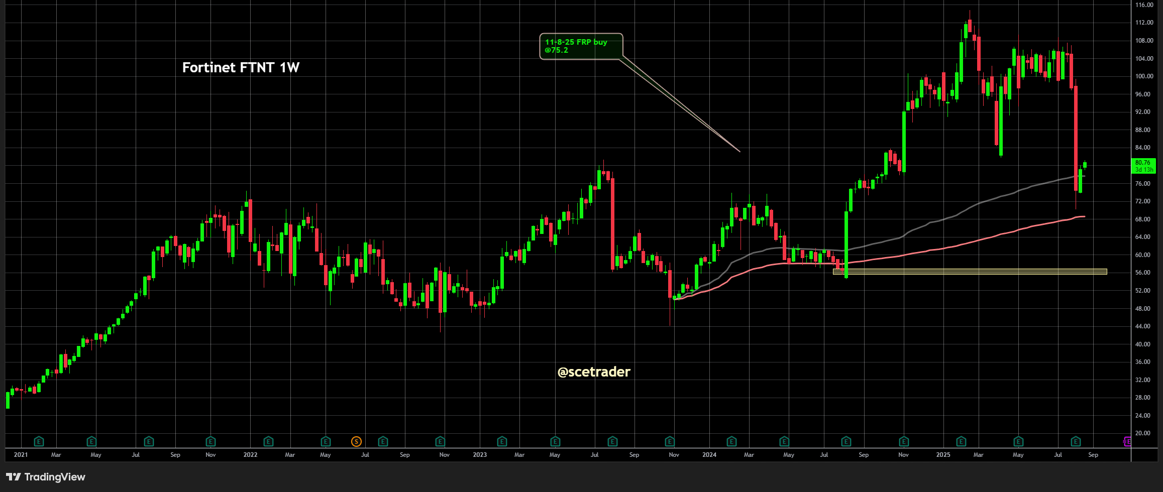
Task: Click the 2021 label on time axis
Action: [x=21, y=455]
